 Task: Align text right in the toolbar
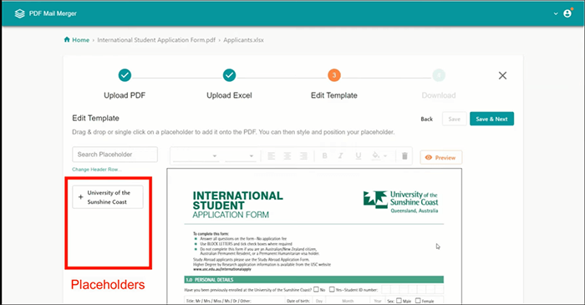303,156
